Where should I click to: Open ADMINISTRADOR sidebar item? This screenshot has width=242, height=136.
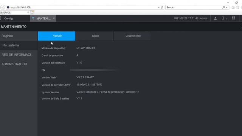[19, 64]
